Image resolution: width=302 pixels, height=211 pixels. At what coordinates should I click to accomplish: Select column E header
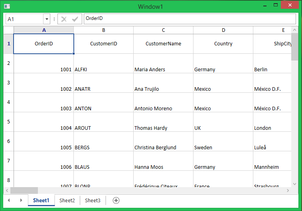tap(272, 30)
